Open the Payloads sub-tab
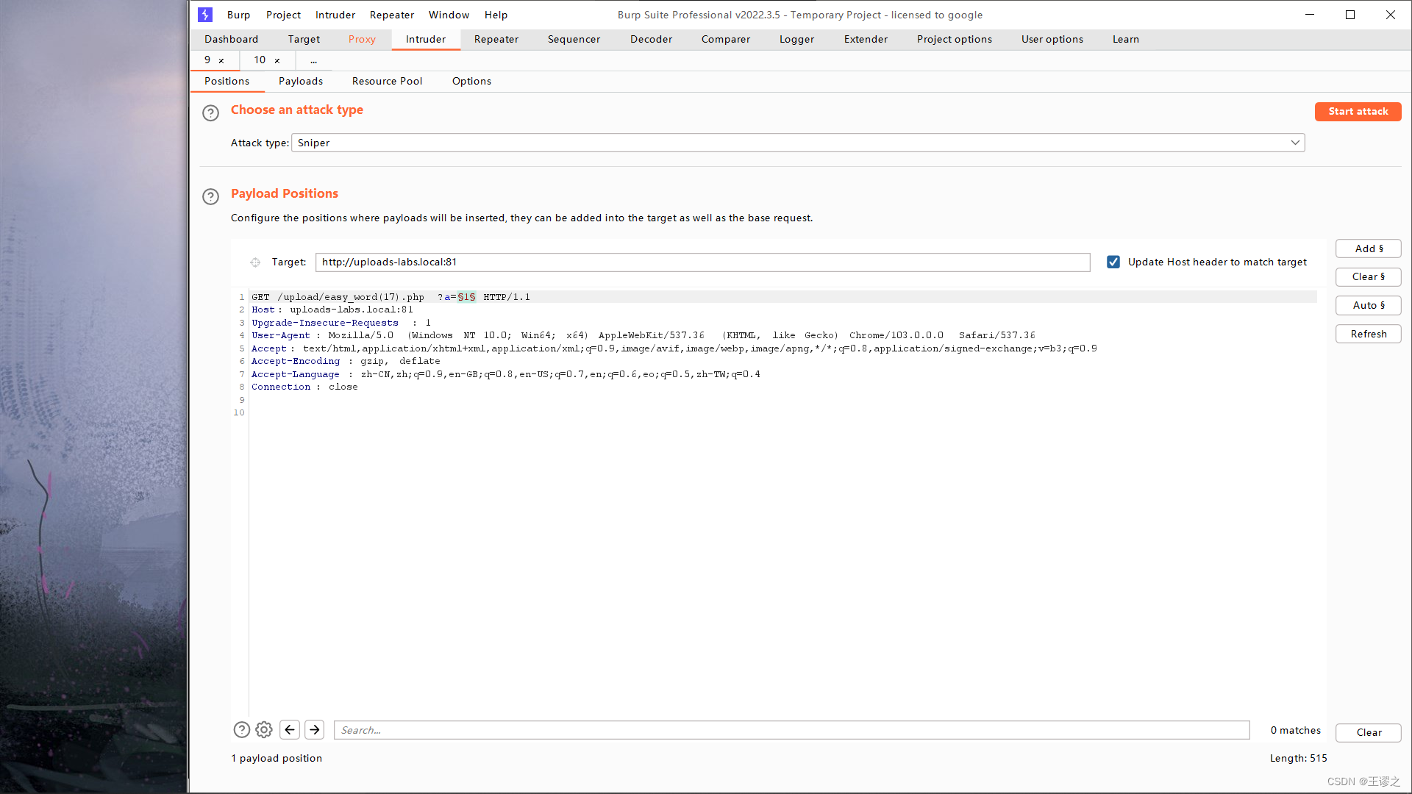 tap(301, 81)
